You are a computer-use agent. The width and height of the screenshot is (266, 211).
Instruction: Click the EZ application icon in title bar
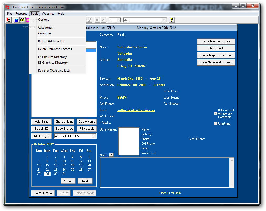coord(7,7)
